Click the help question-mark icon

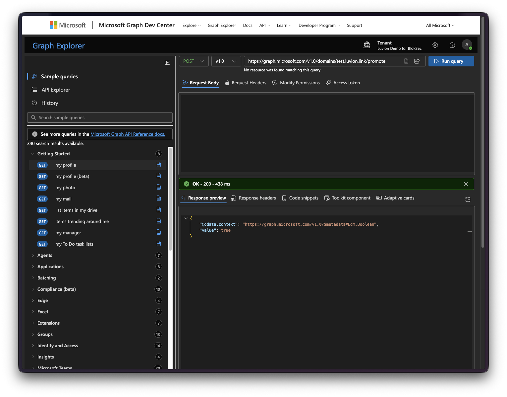point(452,45)
